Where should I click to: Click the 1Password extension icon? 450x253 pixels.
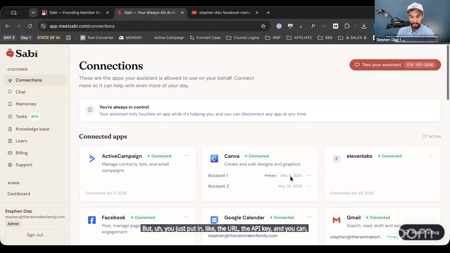coord(279,26)
